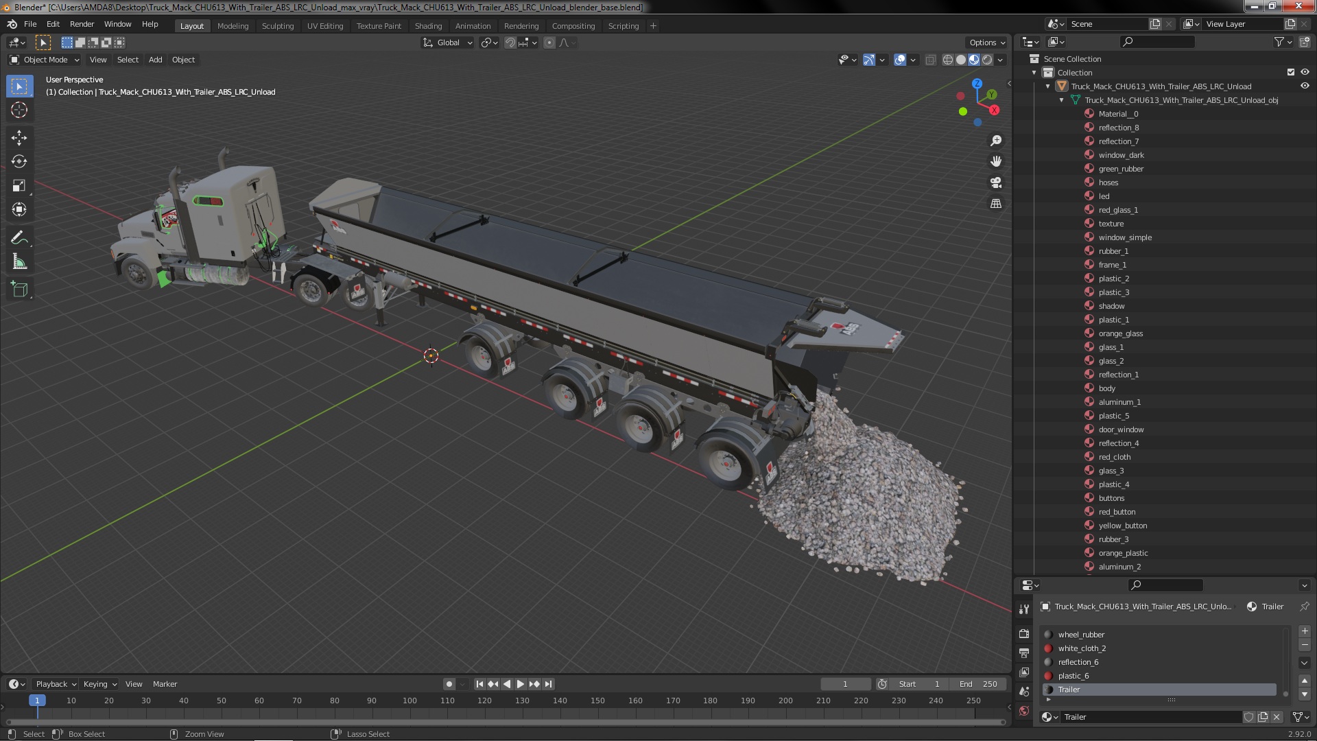Toggle snapping magnet

click(x=510, y=43)
